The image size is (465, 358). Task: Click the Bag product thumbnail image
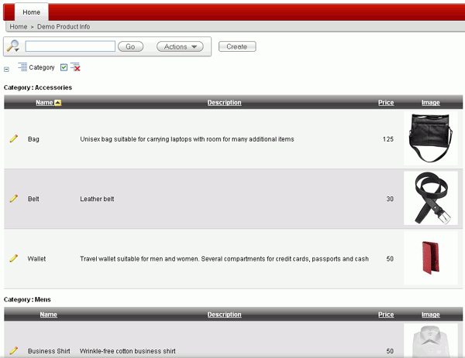click(431, 138)
